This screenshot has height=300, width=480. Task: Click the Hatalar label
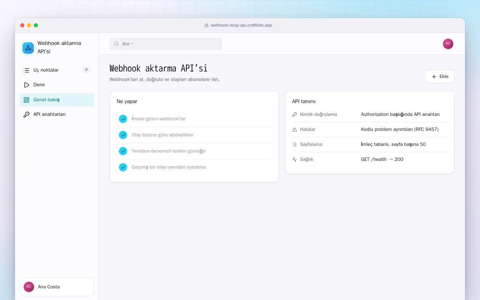pyautogui.click(x=307, y=129)
